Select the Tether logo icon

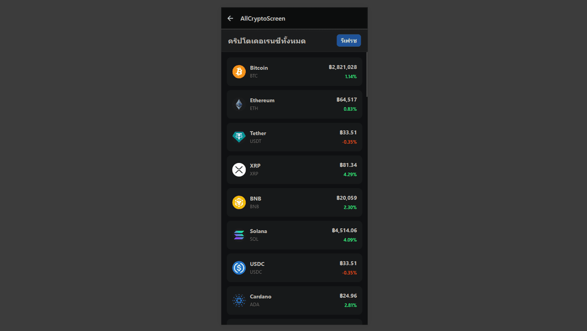(239, 136)
